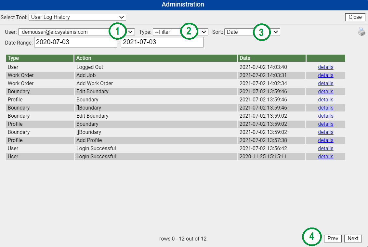Click date 2020-11-25 15:15:11
This screenshot has width=368, height=247.
click(263, 156)
